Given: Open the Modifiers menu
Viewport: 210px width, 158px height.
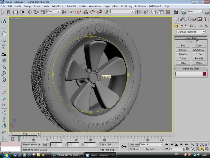Looking at the screenshot, I should [57, 6].
